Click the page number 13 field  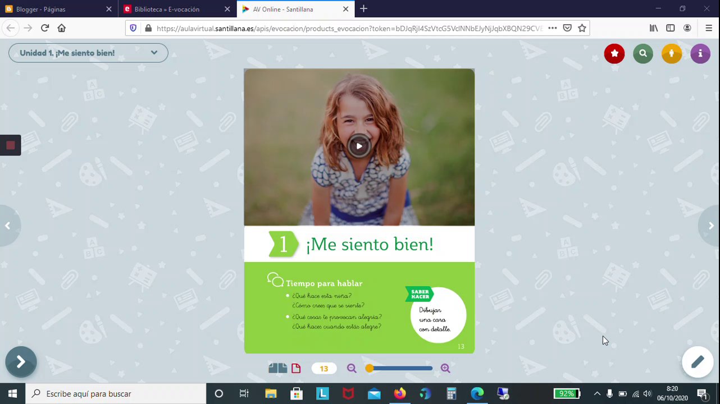coord(323,369)
